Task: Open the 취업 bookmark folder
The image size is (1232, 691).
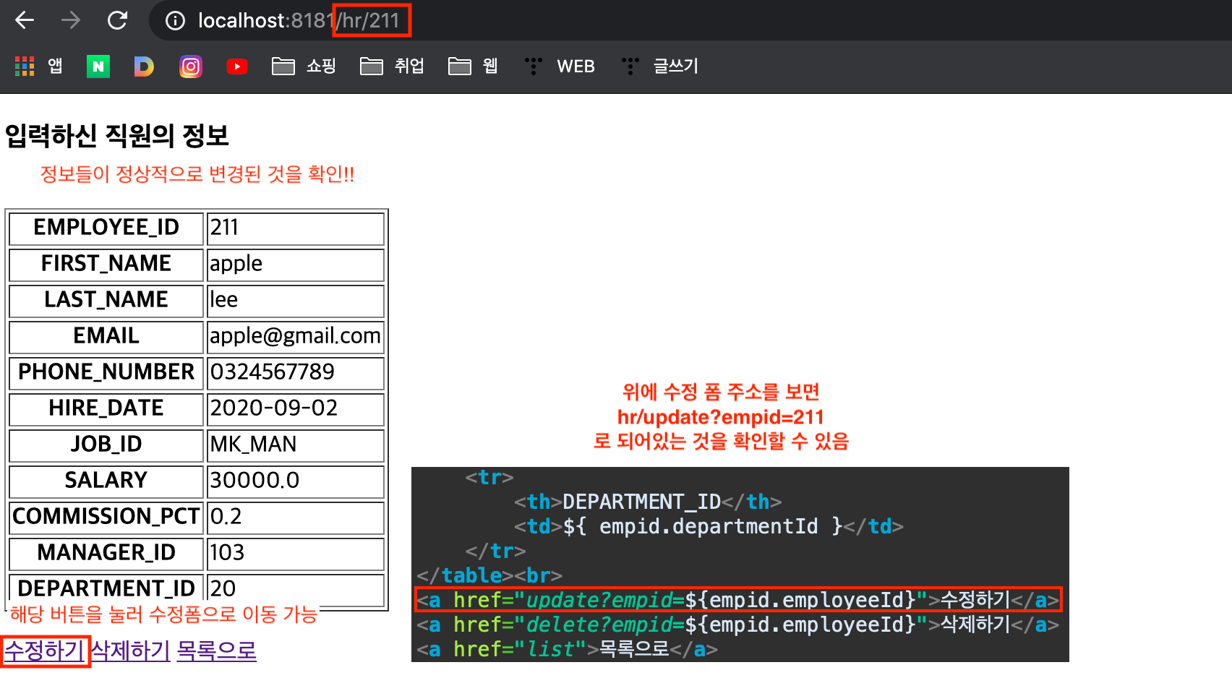Action: (x=392, y=66)
